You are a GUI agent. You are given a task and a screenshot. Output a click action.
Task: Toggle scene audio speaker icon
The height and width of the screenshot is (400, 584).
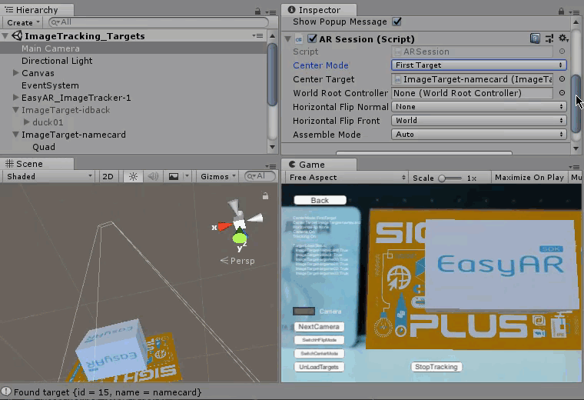click(x=153, y=176)
